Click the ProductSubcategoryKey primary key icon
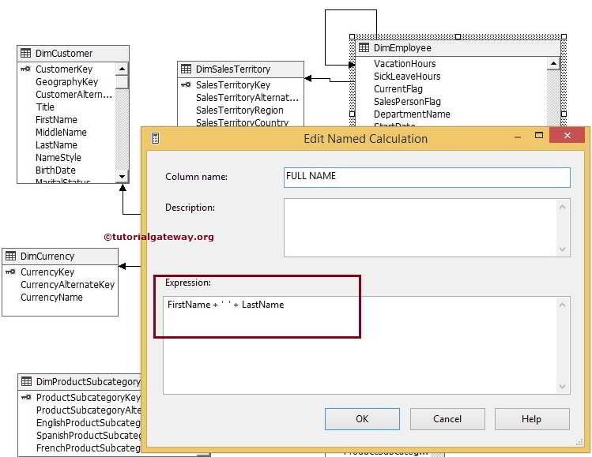This screenshot has width=592, height=457. coord(26,397)
